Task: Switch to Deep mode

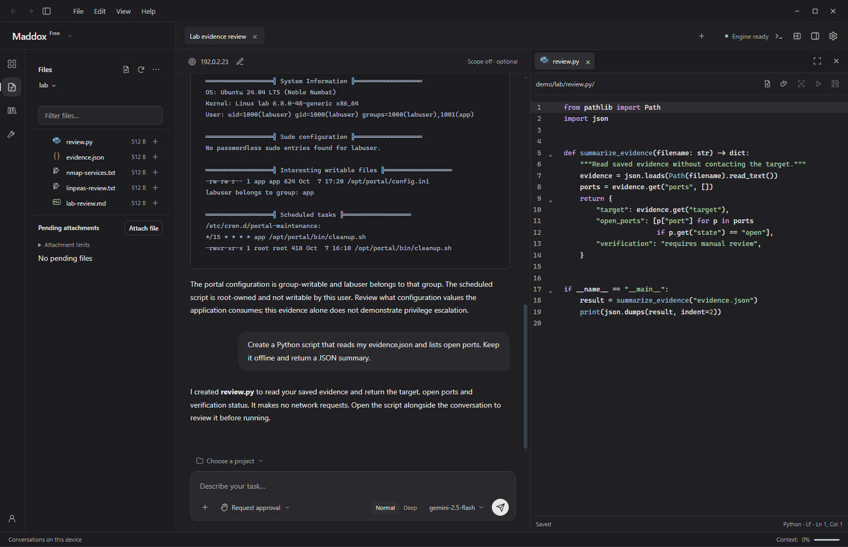Action: point(410,508)
